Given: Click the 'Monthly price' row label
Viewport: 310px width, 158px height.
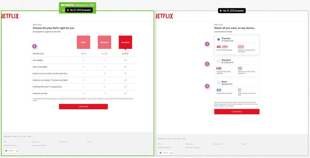Looking at the screenshot, I should [38, 54].
